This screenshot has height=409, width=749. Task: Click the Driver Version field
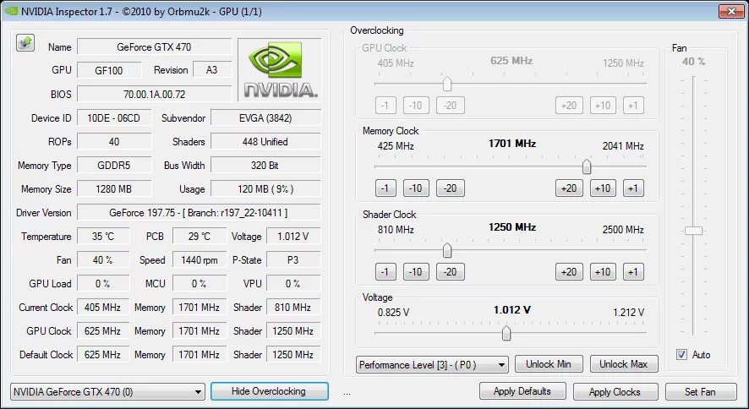199,212
